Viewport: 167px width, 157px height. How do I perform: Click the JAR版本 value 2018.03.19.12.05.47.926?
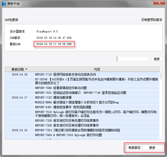tap(54, 38)
